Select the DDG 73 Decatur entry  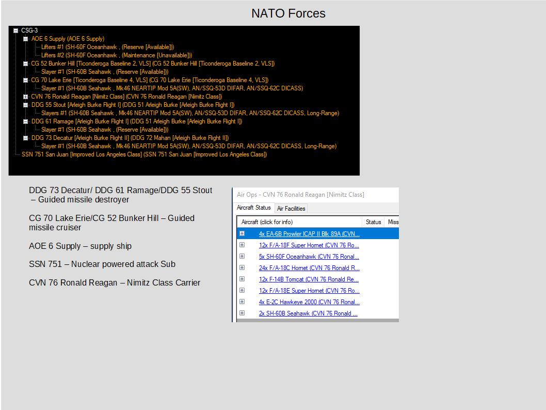point(130,138)
